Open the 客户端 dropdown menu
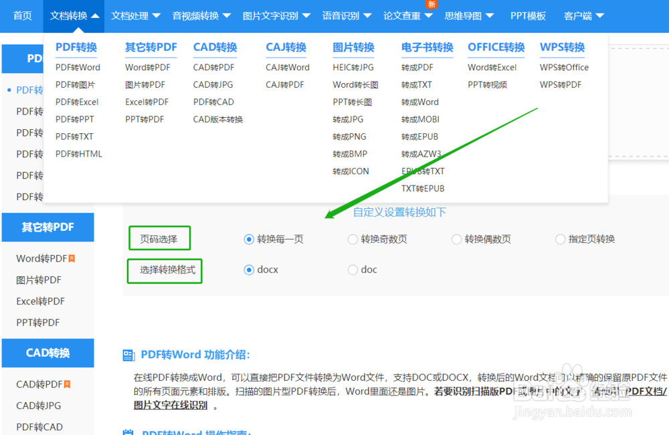 click(579, 15)
